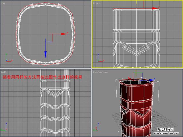Select the blue downward axis gizmo arrow in Top viewport
This screenshot has width=183, height=137.
point(45,54)
